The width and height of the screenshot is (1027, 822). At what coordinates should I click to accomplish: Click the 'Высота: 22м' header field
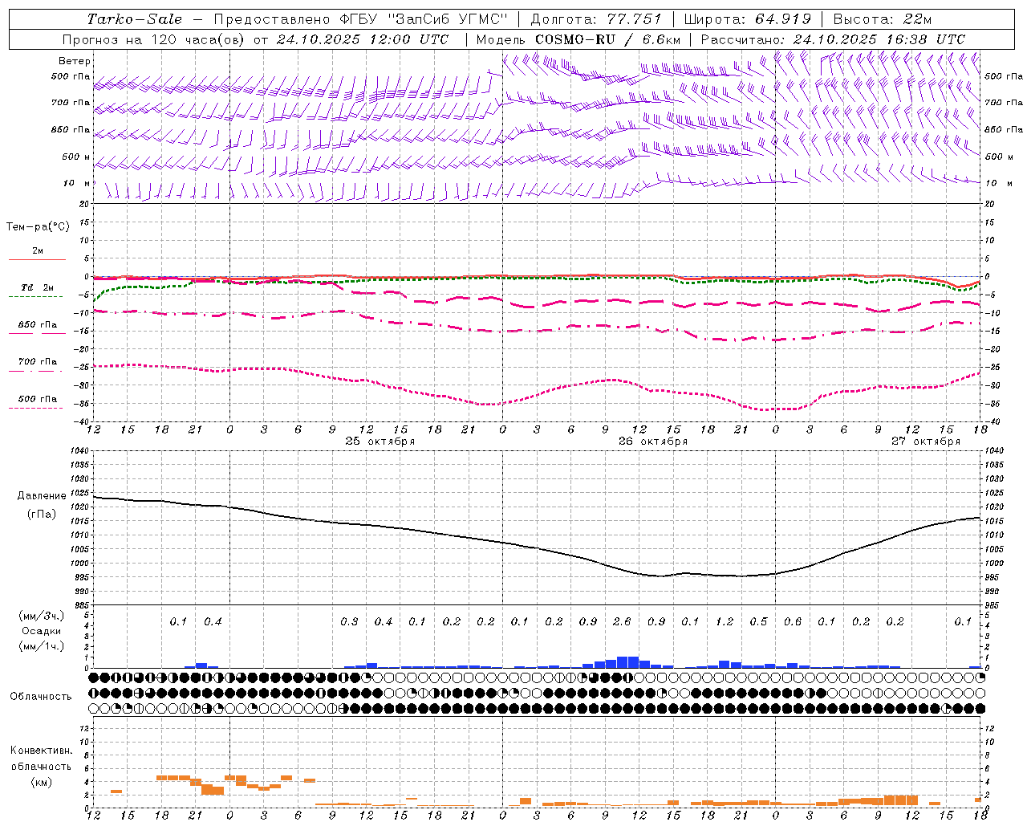pyautogui.click(x=883, y=19)
